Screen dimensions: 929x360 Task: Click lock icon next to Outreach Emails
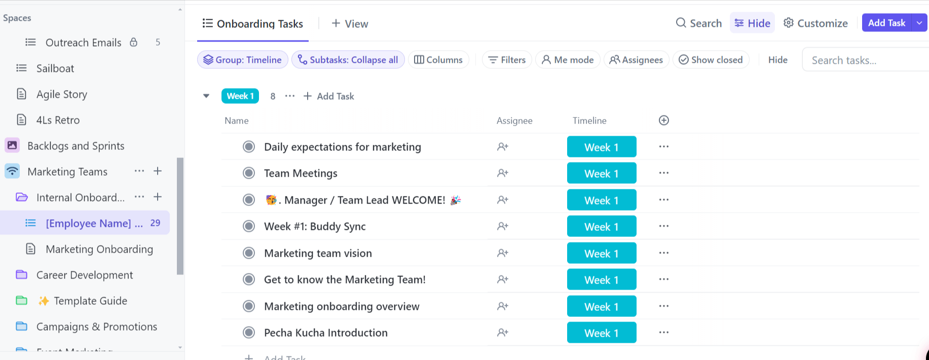point(134,42)
